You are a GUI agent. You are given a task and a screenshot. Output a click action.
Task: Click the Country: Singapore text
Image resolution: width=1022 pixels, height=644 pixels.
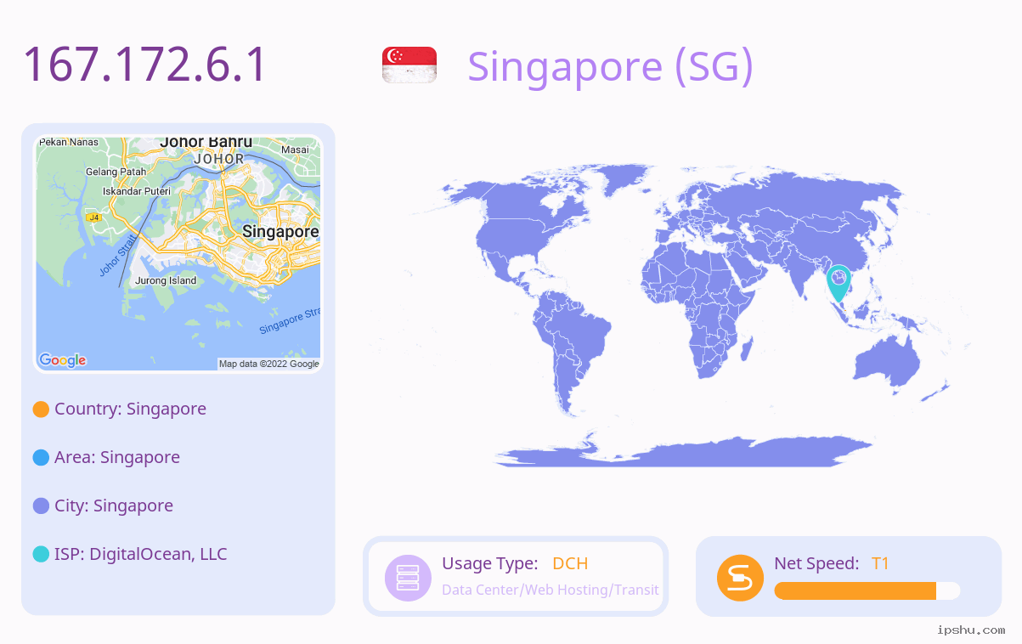click(x=130, y=409)
